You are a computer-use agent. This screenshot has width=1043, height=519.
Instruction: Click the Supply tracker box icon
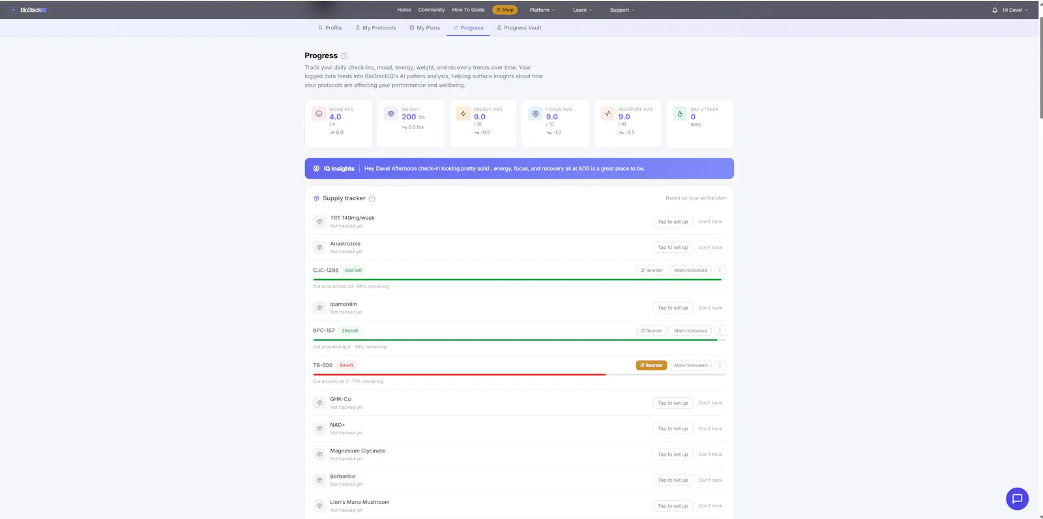coord(316,198)
